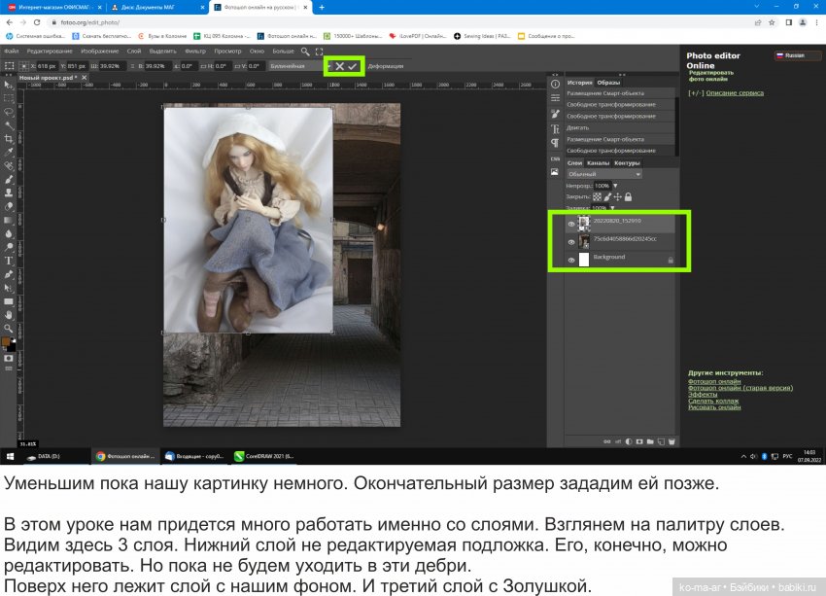826x596 pixels.
Task: Select the Lasso tool
Action: click(x=7, y=110)
